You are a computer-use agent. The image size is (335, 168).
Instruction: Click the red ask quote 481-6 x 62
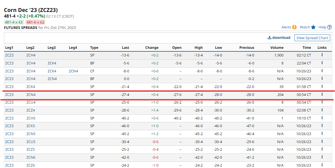tap(36, 22)
